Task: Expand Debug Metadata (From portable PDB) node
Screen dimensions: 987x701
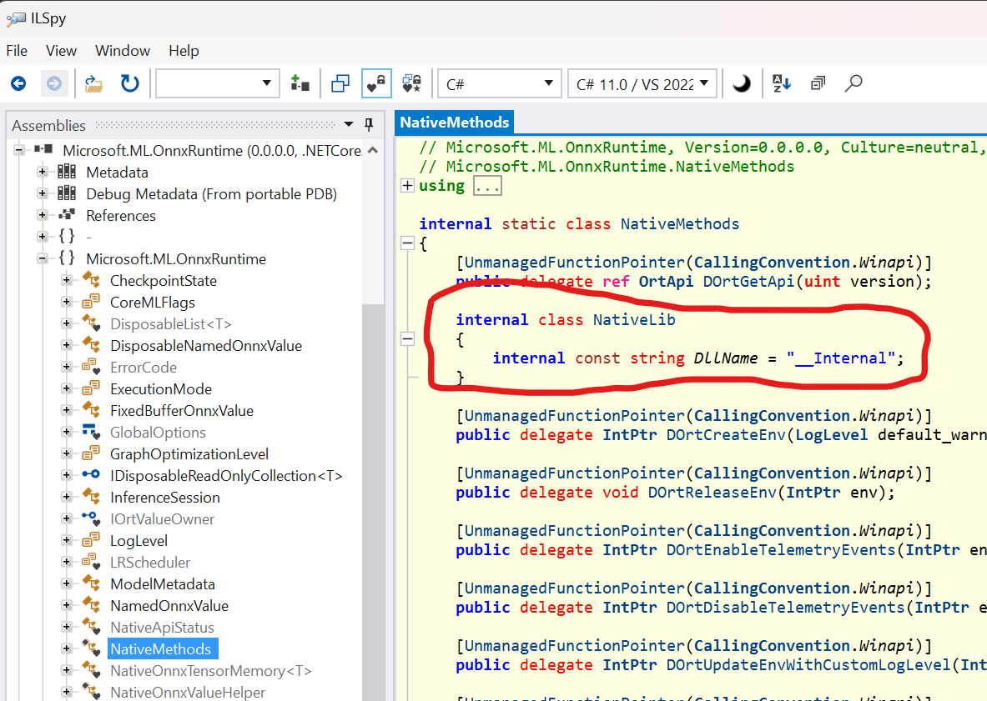Action: [43, 193]
